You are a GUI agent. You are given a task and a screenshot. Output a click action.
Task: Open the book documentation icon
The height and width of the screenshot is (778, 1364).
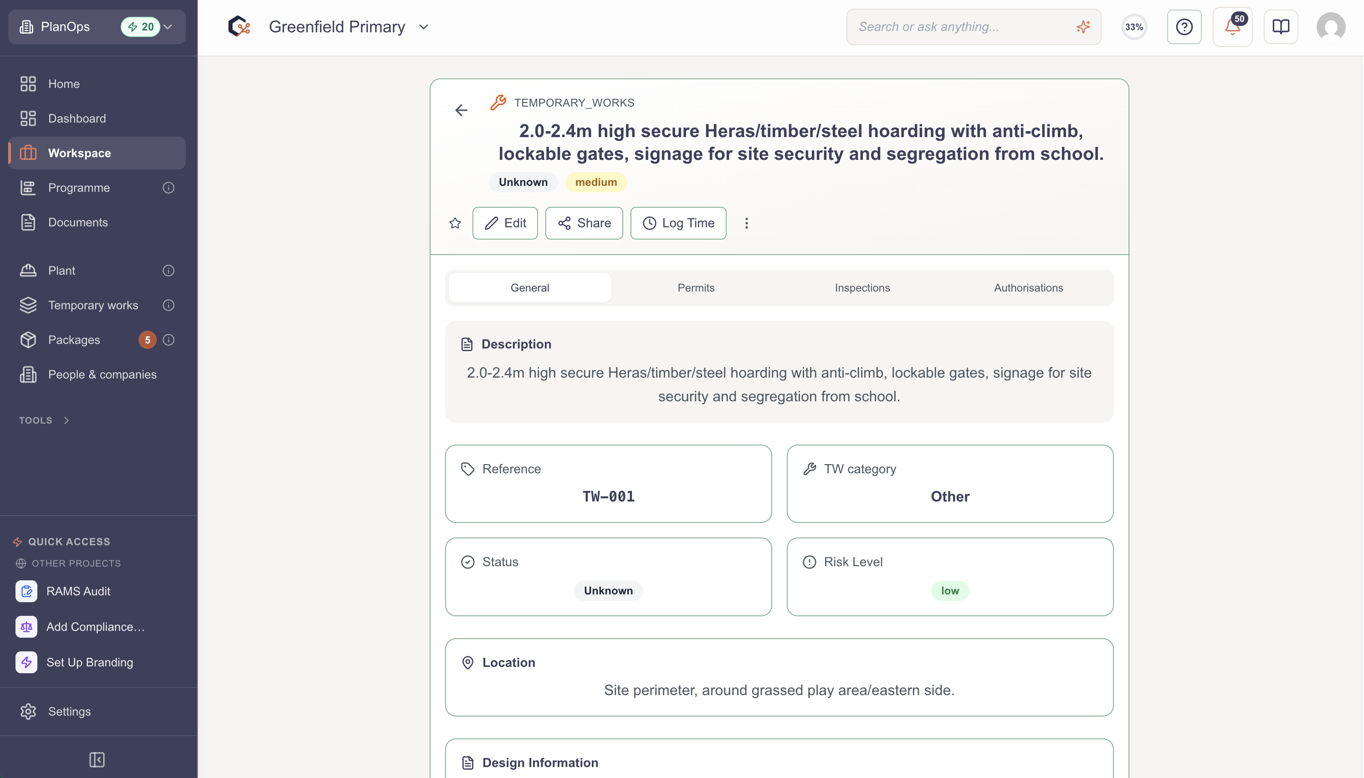(x=1281, y=27)
